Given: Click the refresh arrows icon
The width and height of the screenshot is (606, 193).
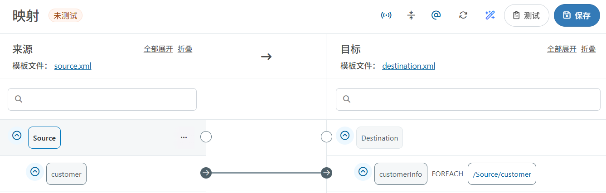Looking at the screenshot, I should pyautogui.click(x=463, y=15).
